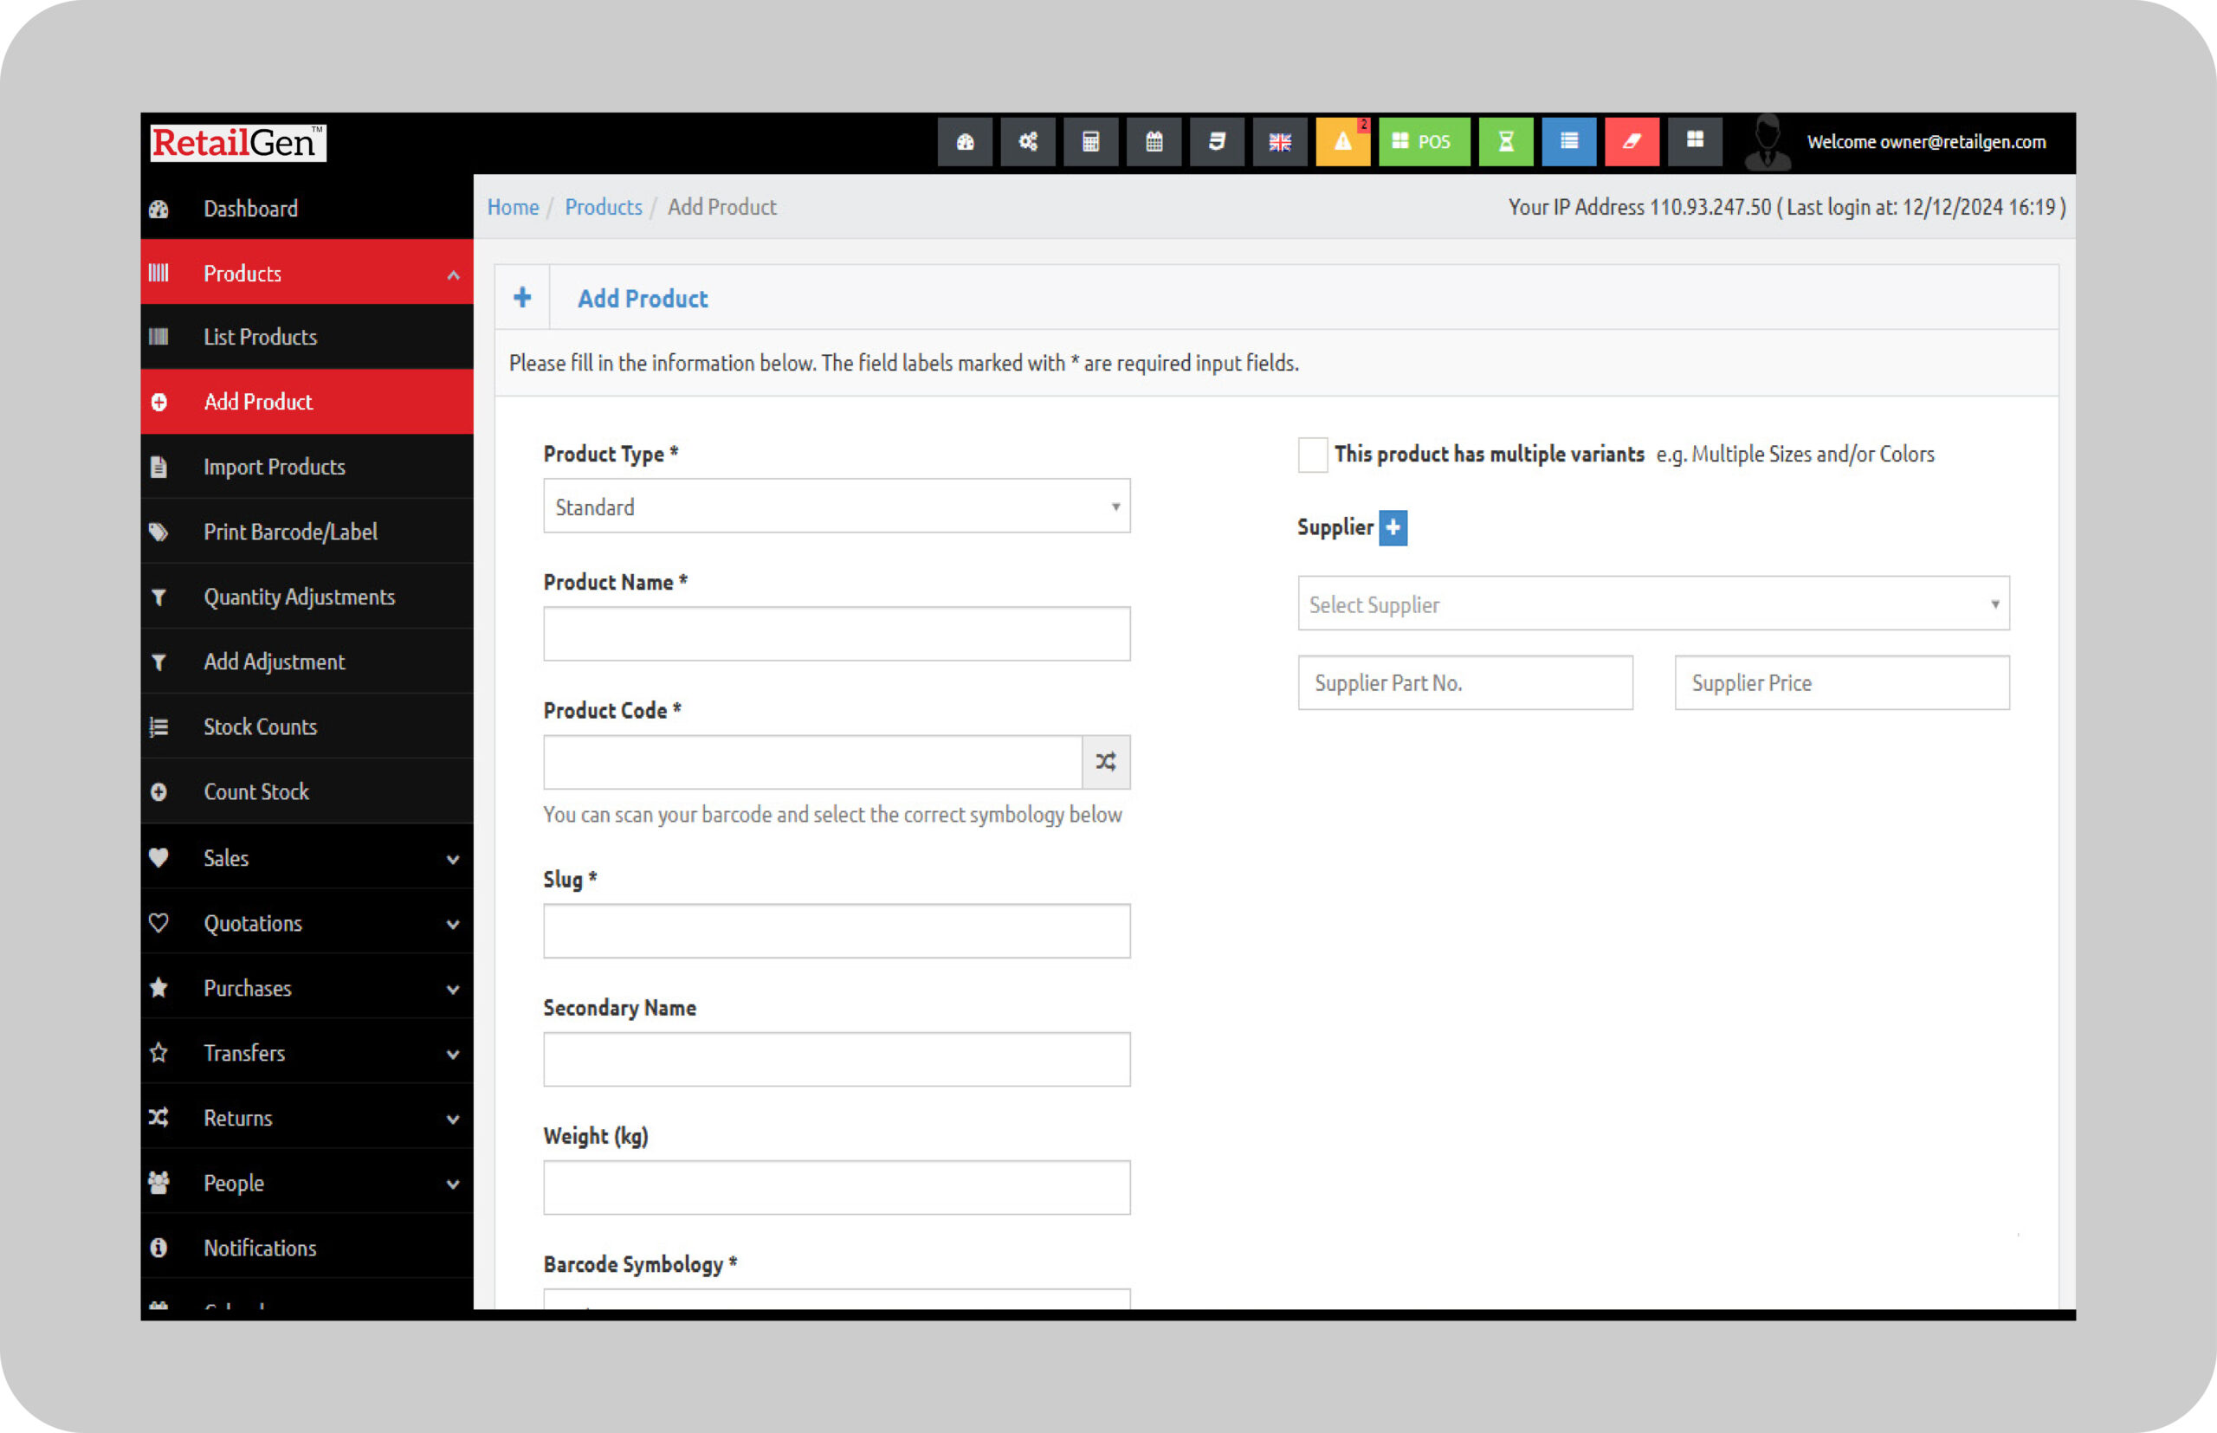
Task: Open the Product Type dropdown
Action: (x=836, y=507)
